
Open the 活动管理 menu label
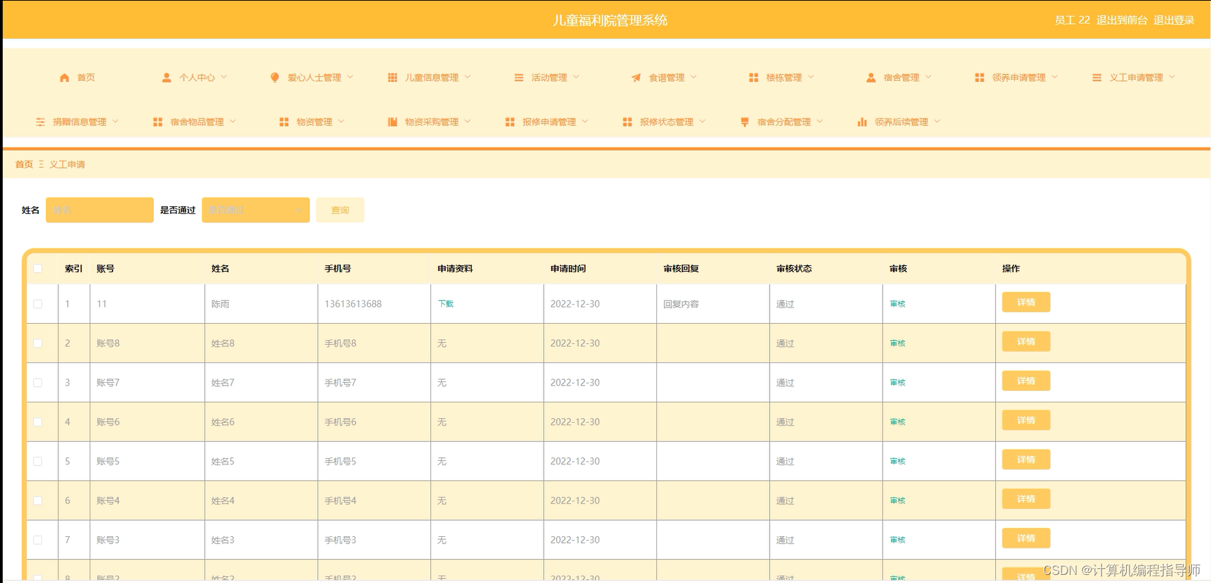[x=549, y=78]
